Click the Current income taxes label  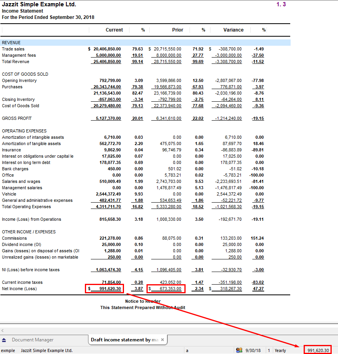coord(22,283)
